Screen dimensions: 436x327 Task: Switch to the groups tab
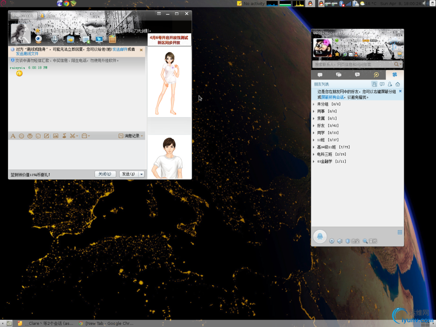tap(338, 75)
